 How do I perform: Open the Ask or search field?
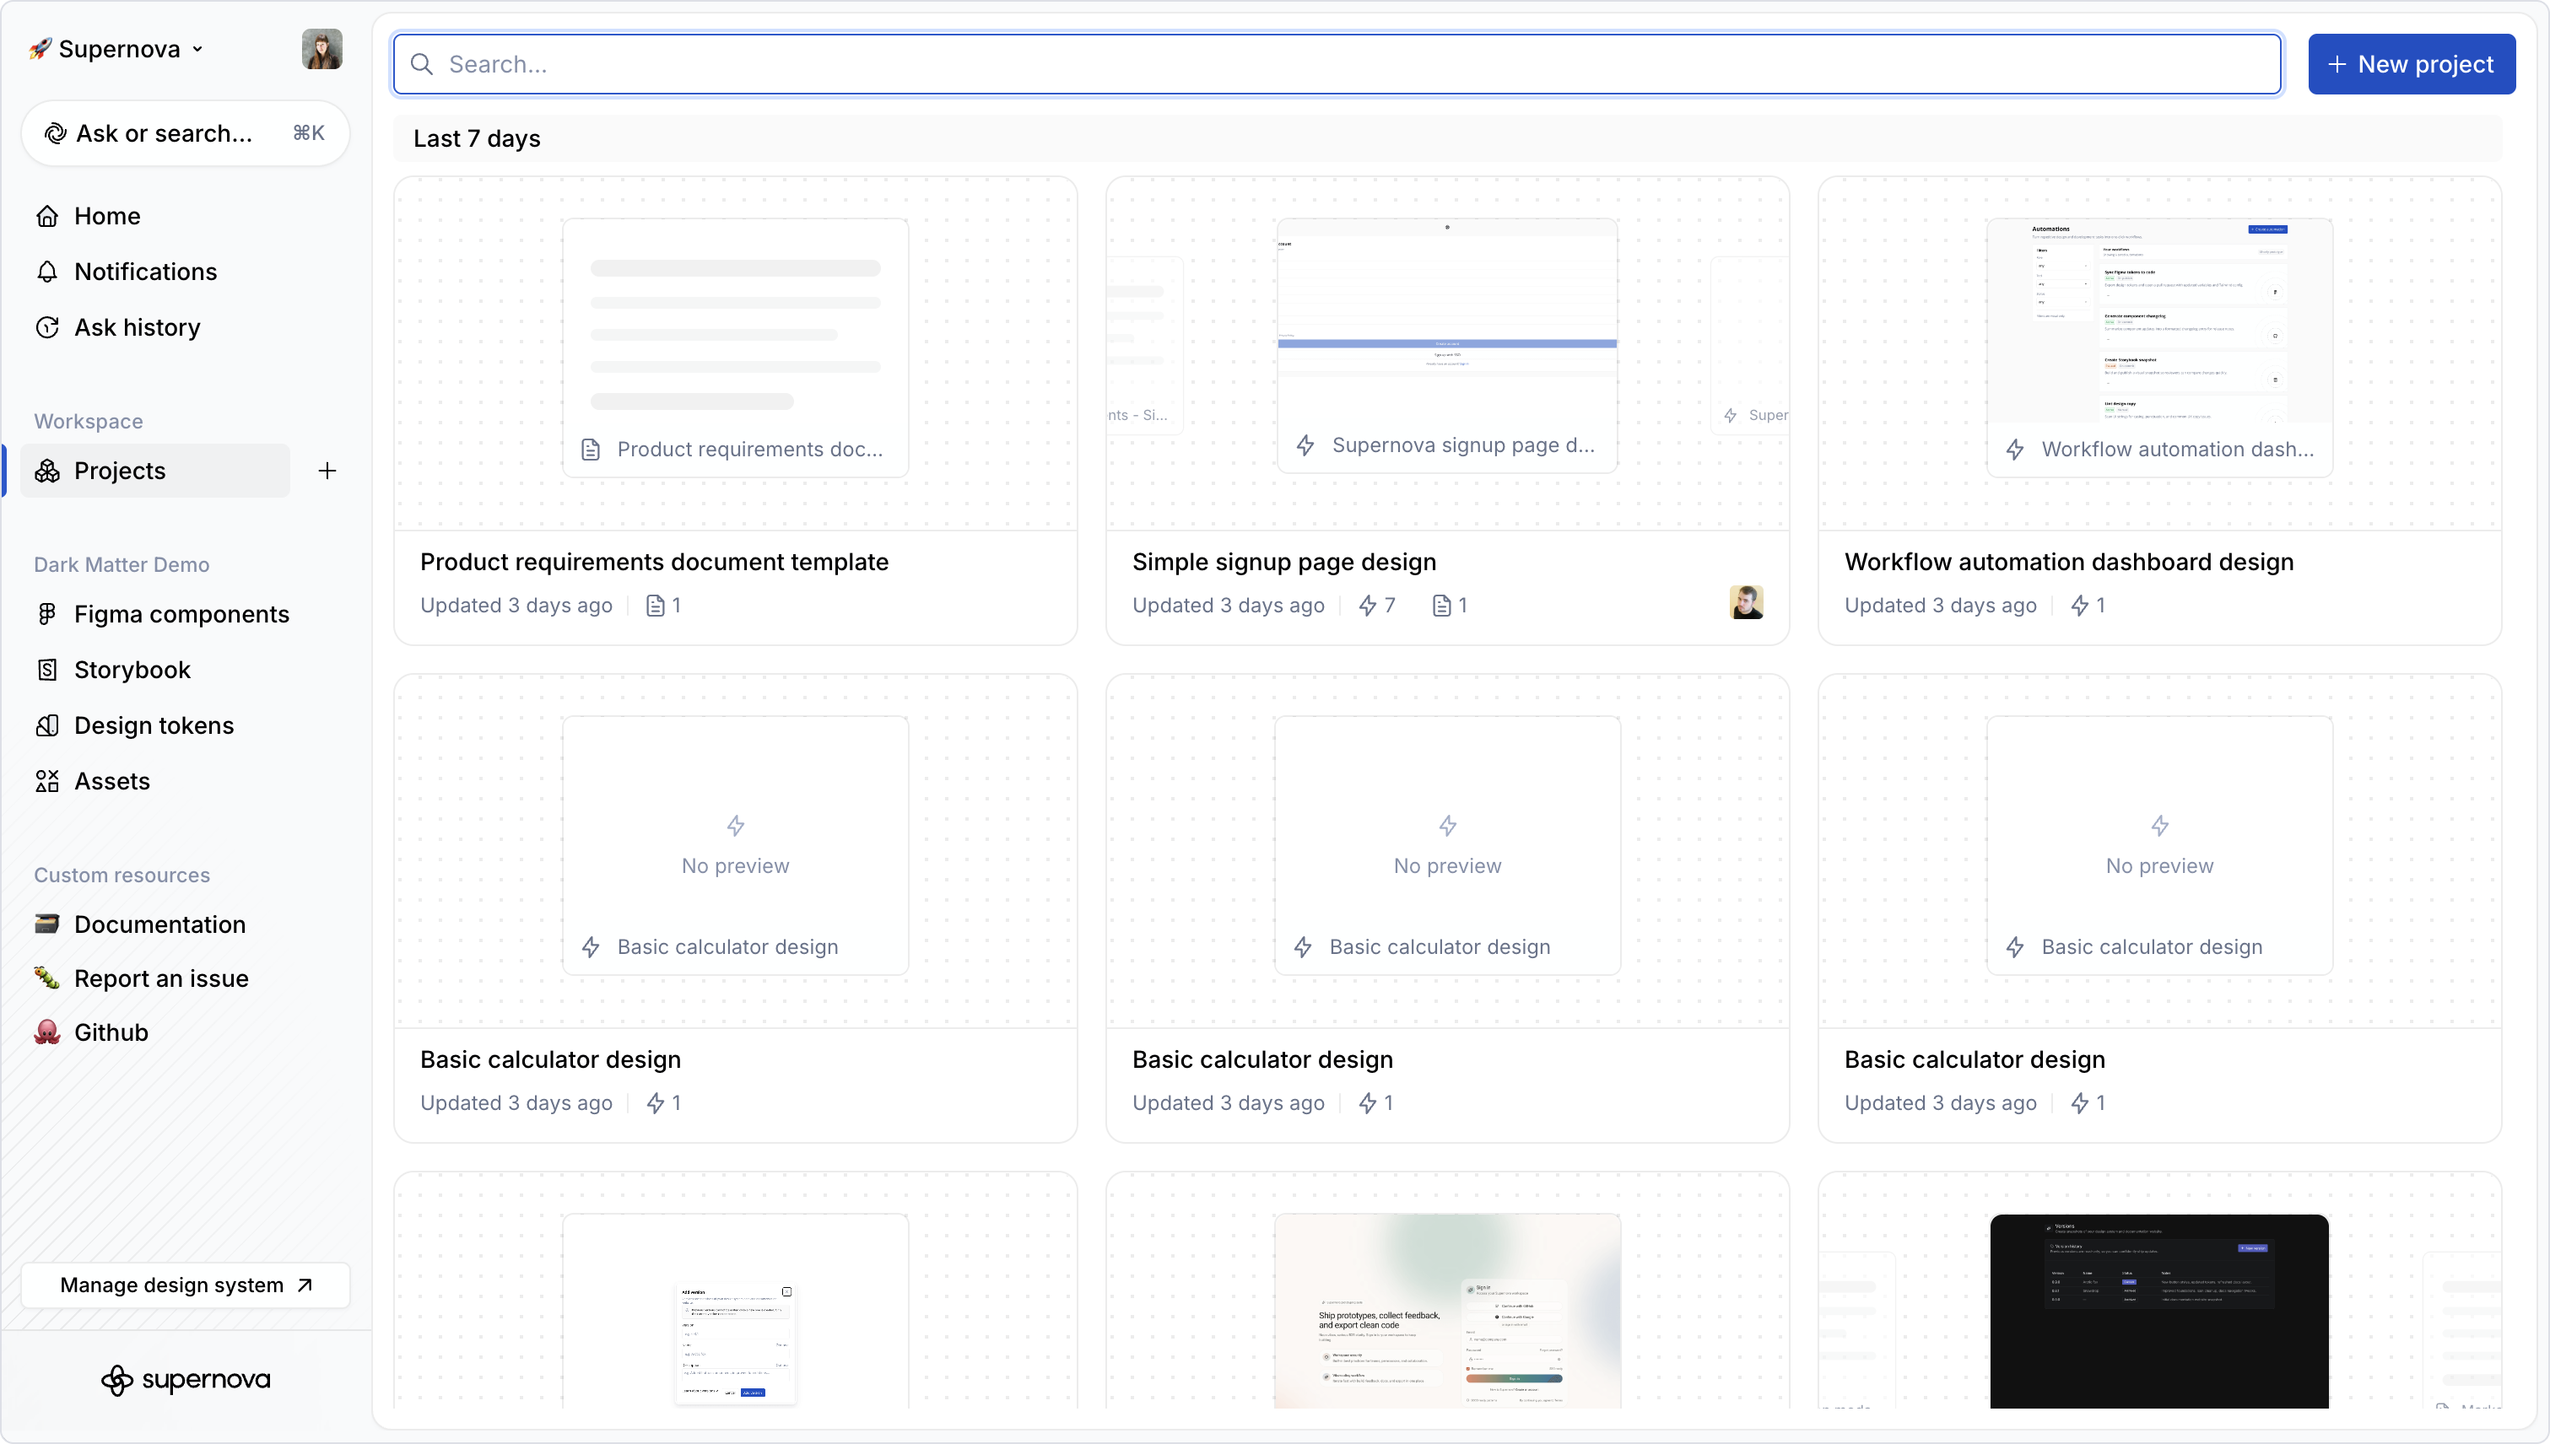[x=185, y=132]
